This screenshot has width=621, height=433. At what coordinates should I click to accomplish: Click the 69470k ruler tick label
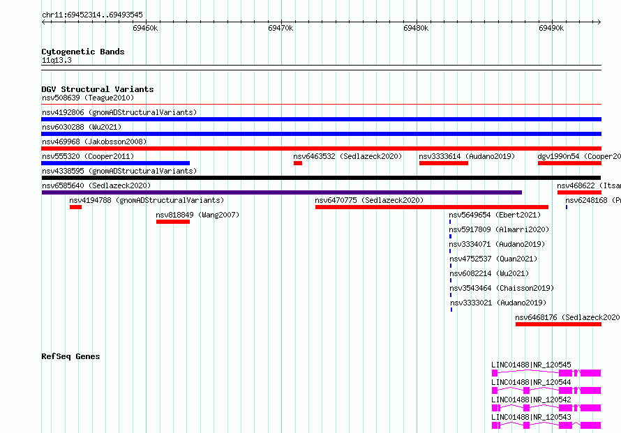click(280, 28)
